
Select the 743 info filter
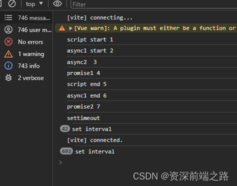pyautogui.click(x=26, y=66)
